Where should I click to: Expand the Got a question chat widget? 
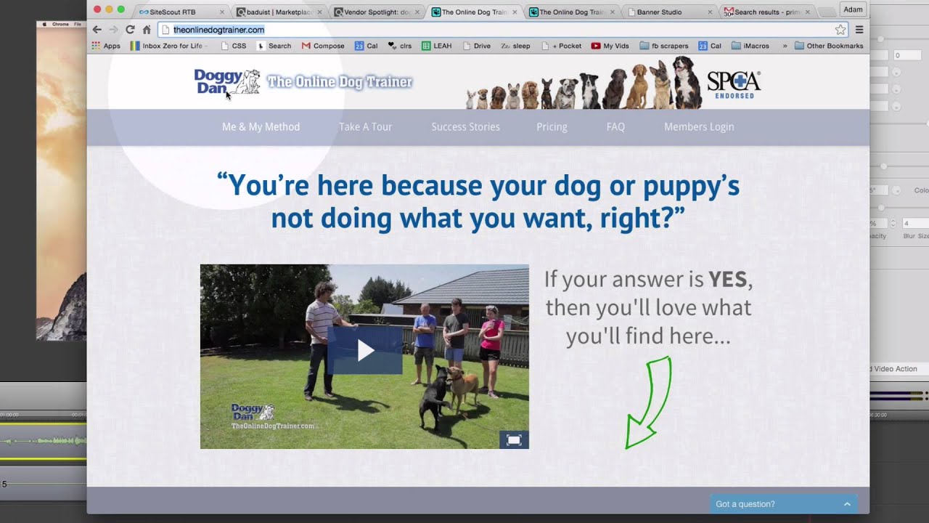tap(847, 504)
